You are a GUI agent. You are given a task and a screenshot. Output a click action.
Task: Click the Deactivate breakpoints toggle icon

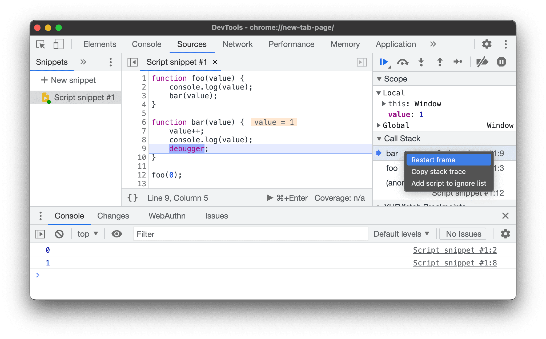click(x=483, y=62)
